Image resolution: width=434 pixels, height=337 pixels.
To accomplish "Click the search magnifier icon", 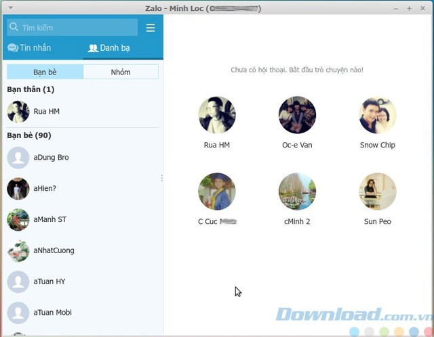I will tap(14, 28).
